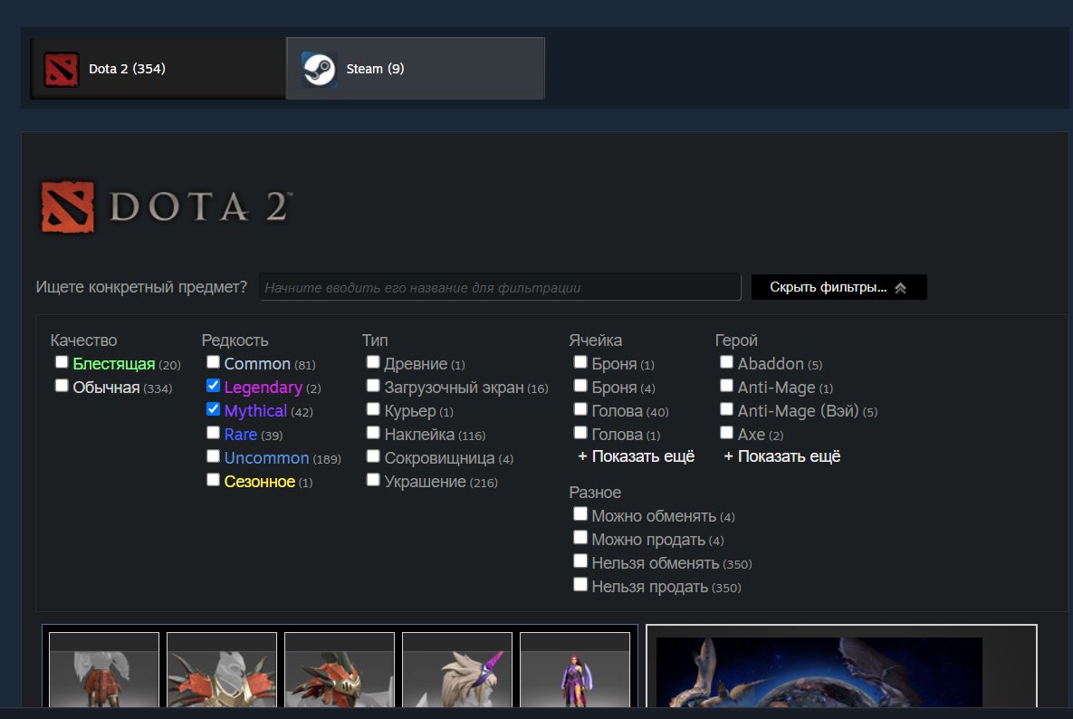Viewport: 1073px width, 719px height.
Task: Select the red horned helmet item
Action: 340,670
